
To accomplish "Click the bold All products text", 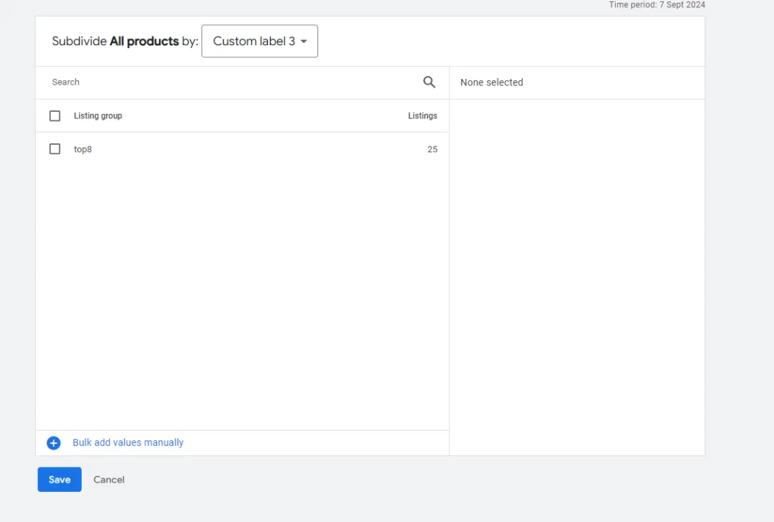I will click(x=144, y=42).
